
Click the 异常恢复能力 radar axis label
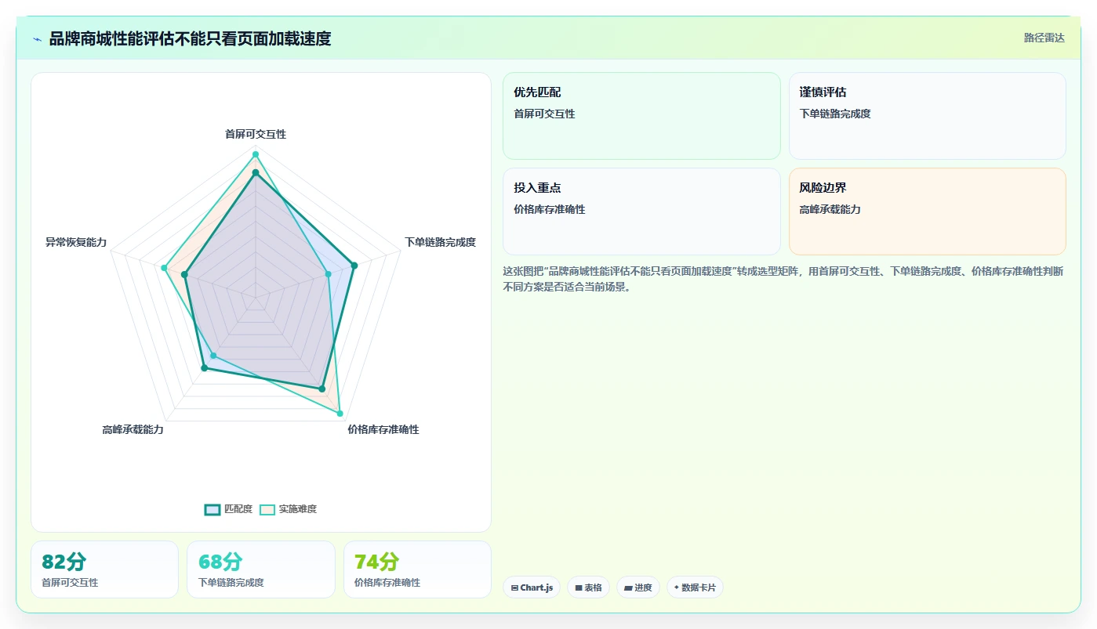coord(76,242)
